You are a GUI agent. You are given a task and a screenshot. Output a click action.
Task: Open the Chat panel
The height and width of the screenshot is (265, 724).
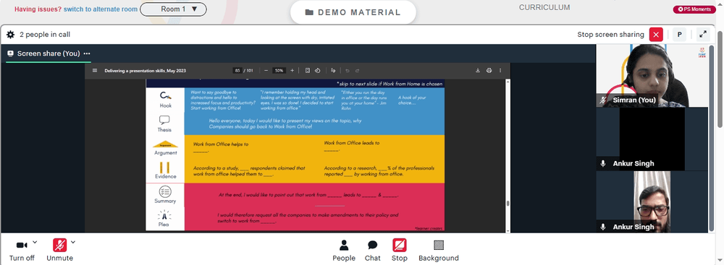373,251
